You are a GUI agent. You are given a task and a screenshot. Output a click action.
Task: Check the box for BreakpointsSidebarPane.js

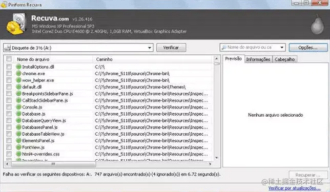point(9,94)
